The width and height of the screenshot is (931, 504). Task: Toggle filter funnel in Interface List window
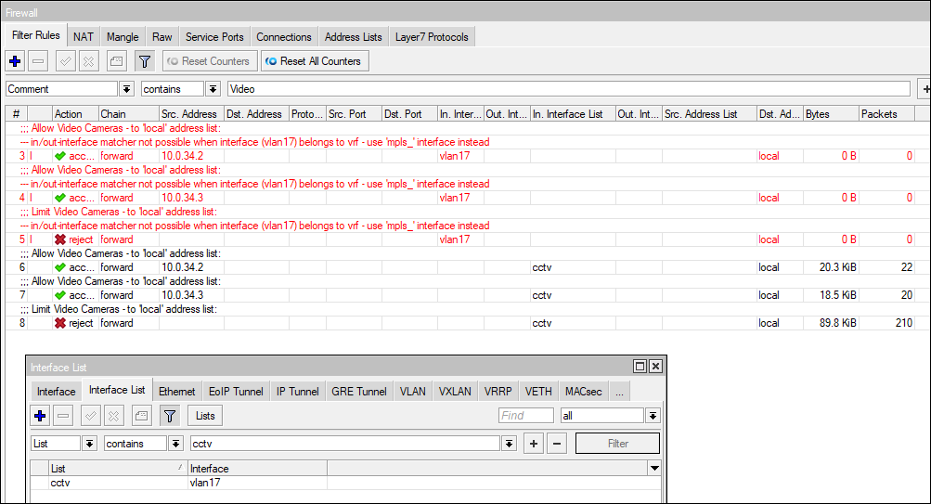click(170, 416)
